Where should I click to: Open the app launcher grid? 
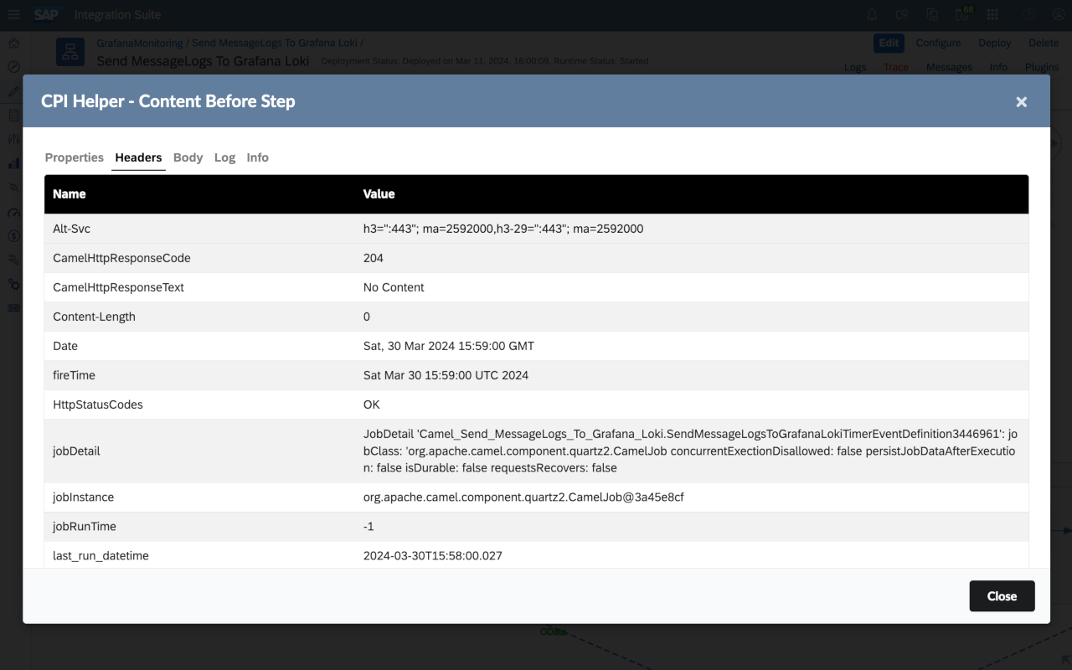tap(992, 14)
